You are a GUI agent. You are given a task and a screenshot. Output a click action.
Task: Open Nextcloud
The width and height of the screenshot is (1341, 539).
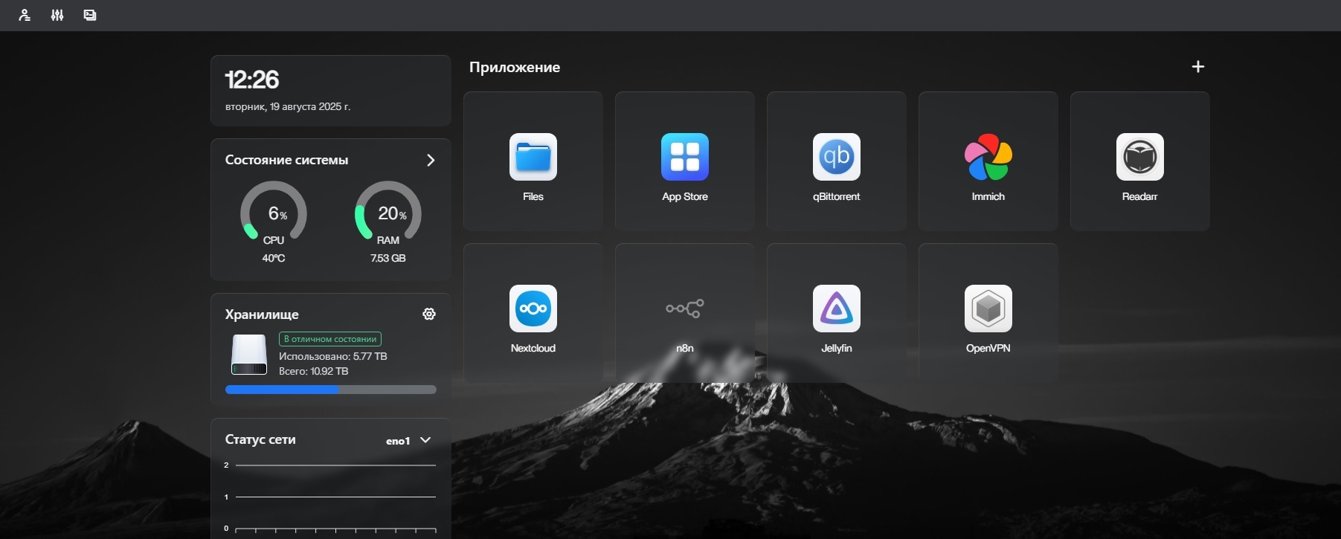tap(533, 313)
